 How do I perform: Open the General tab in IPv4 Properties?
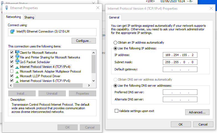[114, 17]
